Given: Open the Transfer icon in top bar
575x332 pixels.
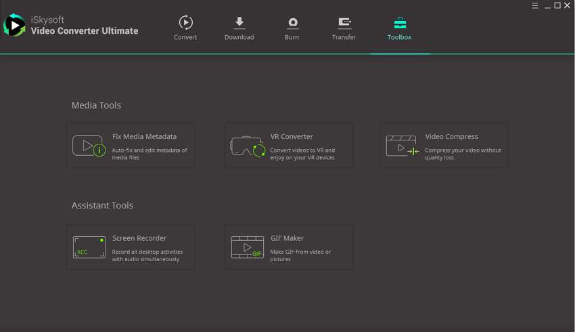Looking at the screenshot, I should (x=344, y=22).
